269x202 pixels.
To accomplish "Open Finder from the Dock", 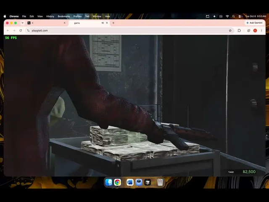I will 108,182.
